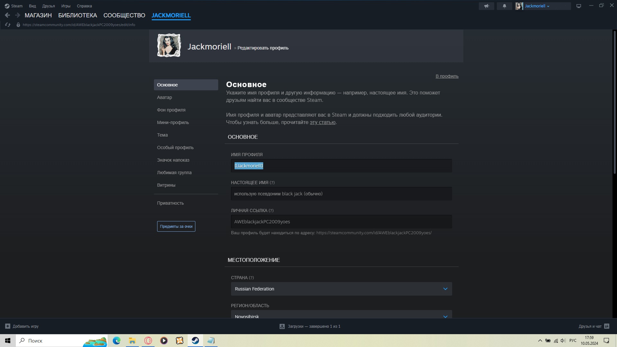Switch to Big Picture mode icon

[x=578, y=6]
